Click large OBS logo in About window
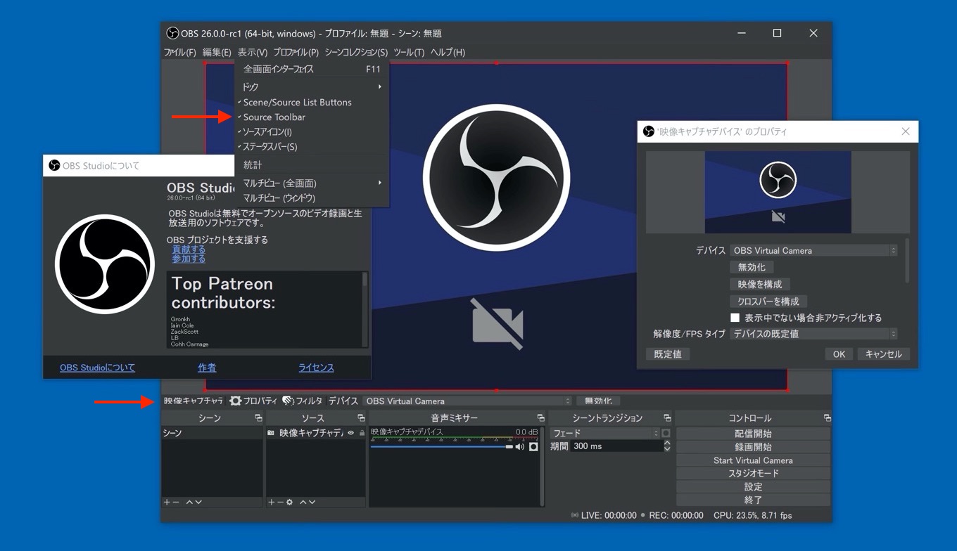The image size is (957, 551). [105, 264]
